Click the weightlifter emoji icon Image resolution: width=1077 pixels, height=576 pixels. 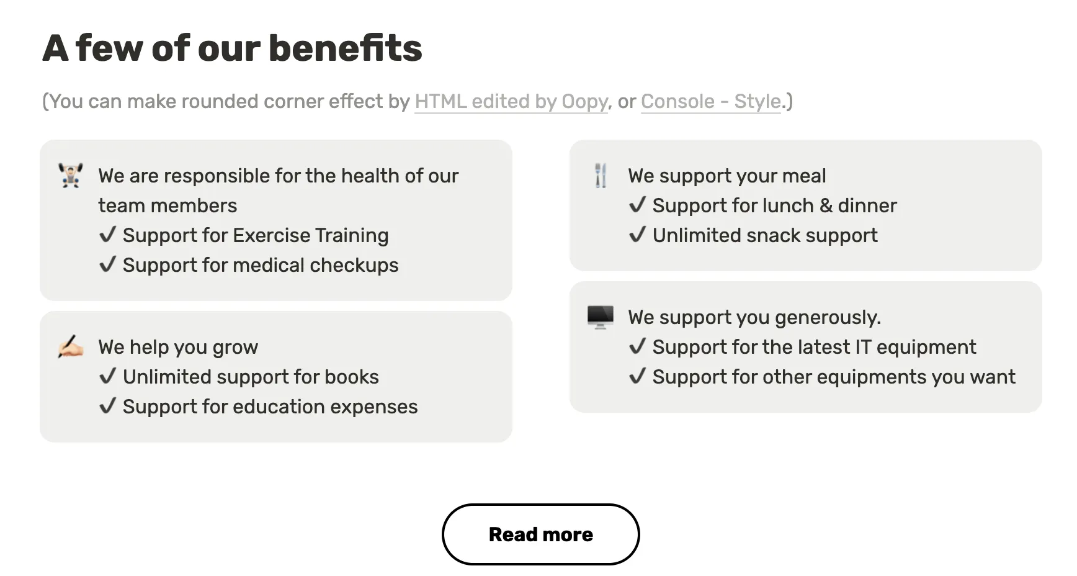point(71,175)
